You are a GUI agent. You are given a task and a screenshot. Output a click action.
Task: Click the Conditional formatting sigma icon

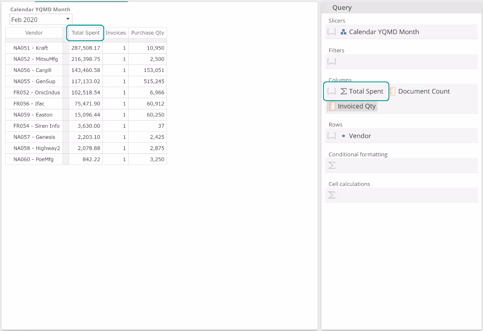click(331, 165)
